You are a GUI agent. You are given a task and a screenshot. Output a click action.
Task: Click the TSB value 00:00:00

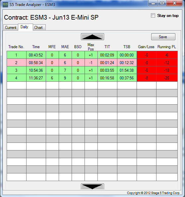127,55
